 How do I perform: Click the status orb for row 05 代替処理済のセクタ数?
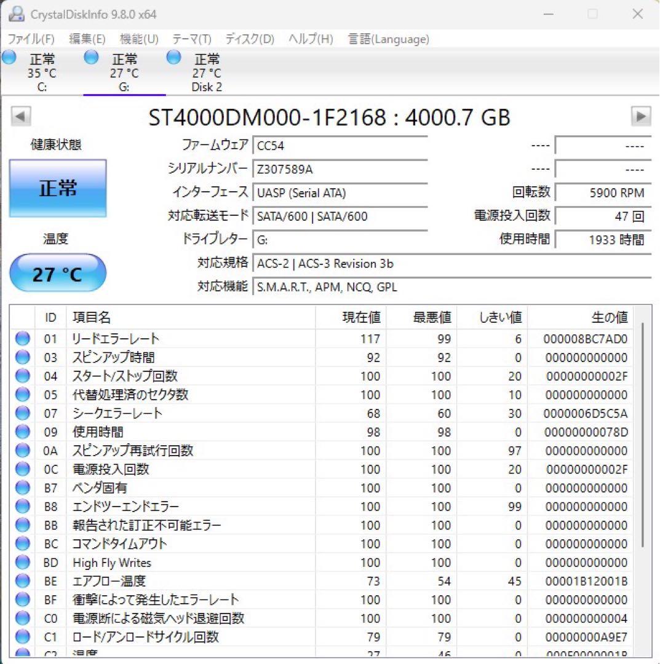pyautogui.click(x=23, y=395)
